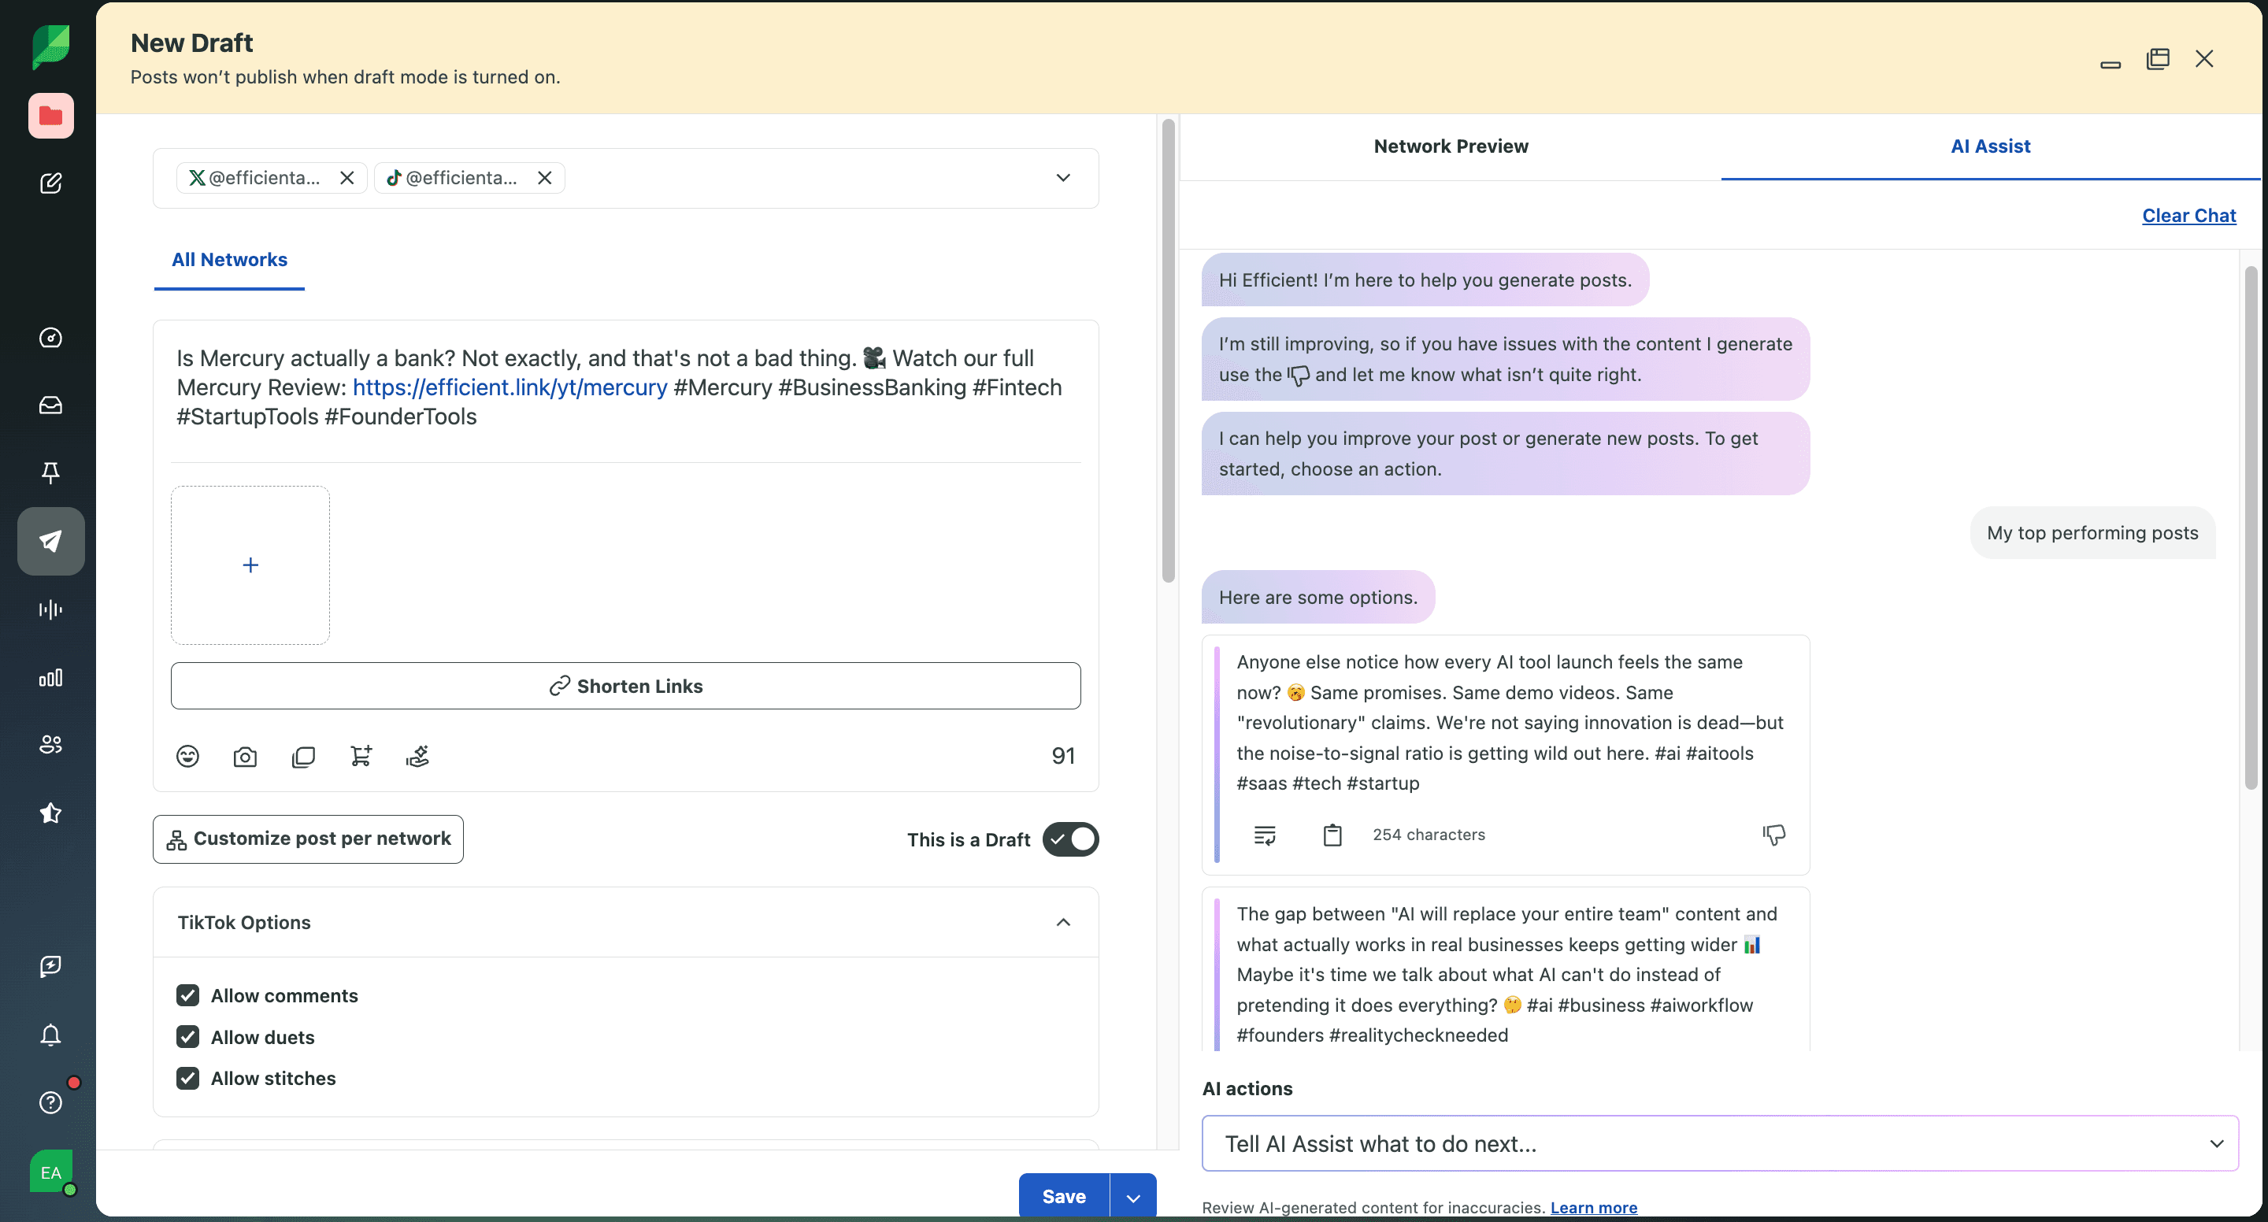Add media via the plus upload box

tap(250, 565)
